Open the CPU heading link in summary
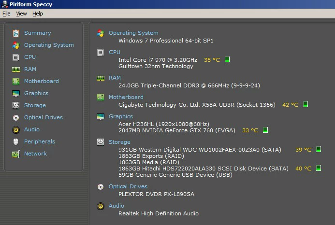 (x=115, y=52)
